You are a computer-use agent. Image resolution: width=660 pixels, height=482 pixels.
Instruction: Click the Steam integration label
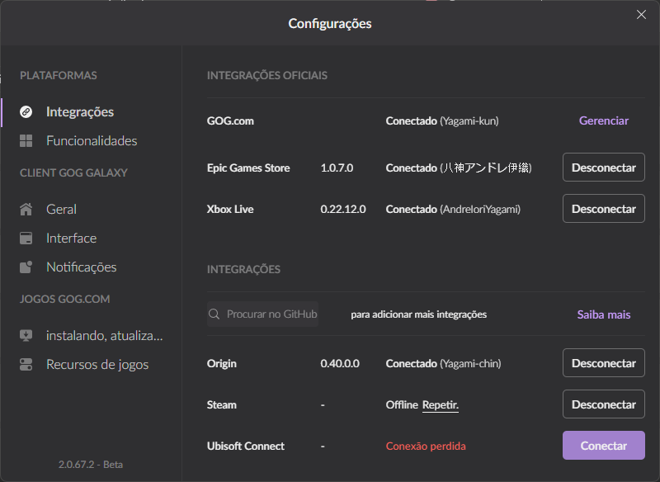point(222,405)
